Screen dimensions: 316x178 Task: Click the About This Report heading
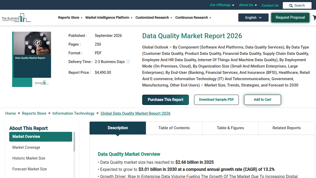(28, 128)
